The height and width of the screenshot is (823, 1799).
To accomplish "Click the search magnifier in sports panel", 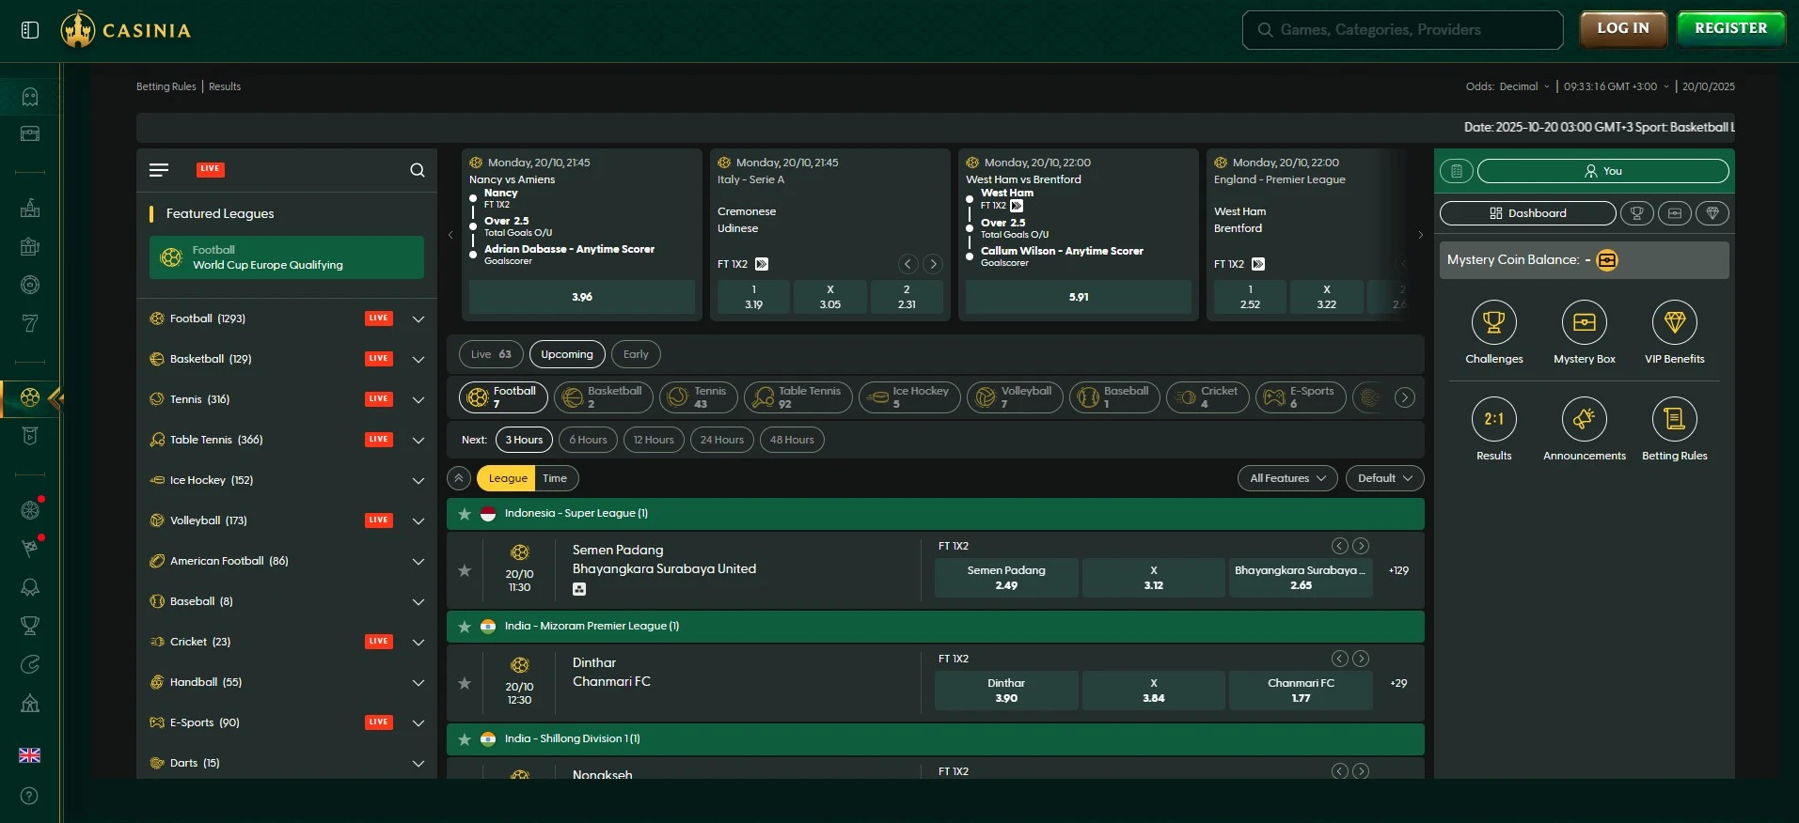I will 418,170.
